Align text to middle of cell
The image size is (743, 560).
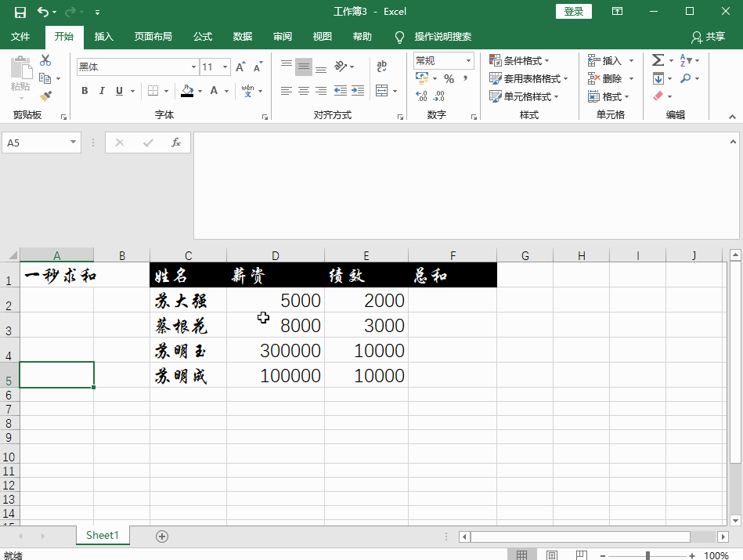(304, 66)
